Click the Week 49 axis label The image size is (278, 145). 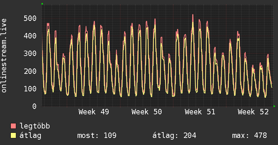94,112
